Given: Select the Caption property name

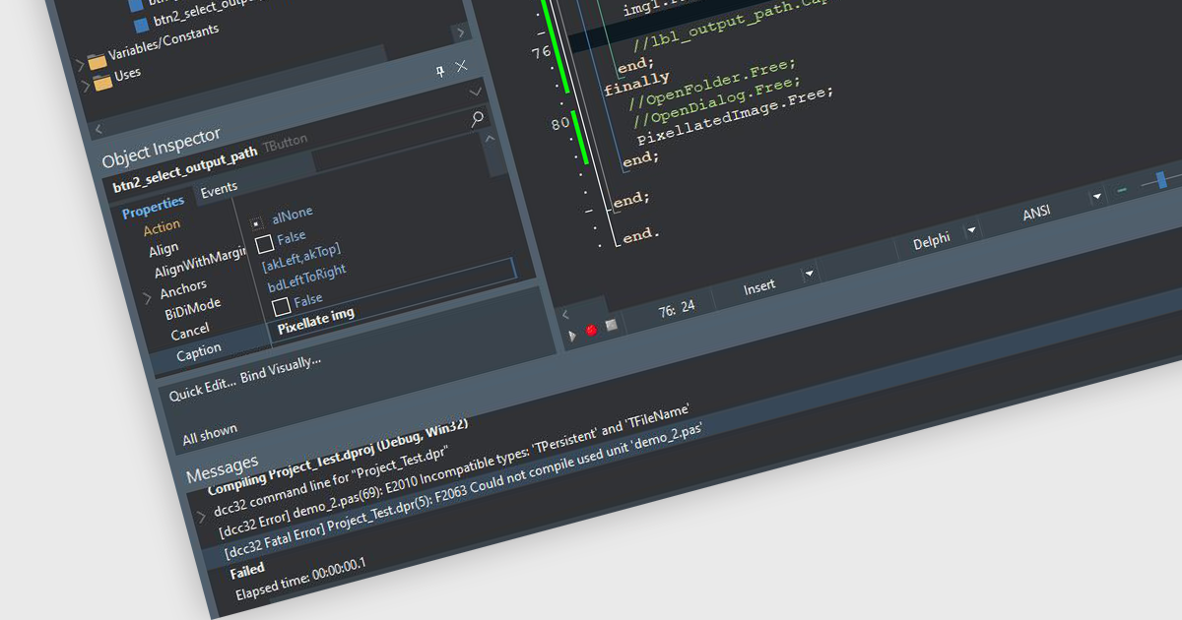Looking at the screenshot, I should click(198, 353).
